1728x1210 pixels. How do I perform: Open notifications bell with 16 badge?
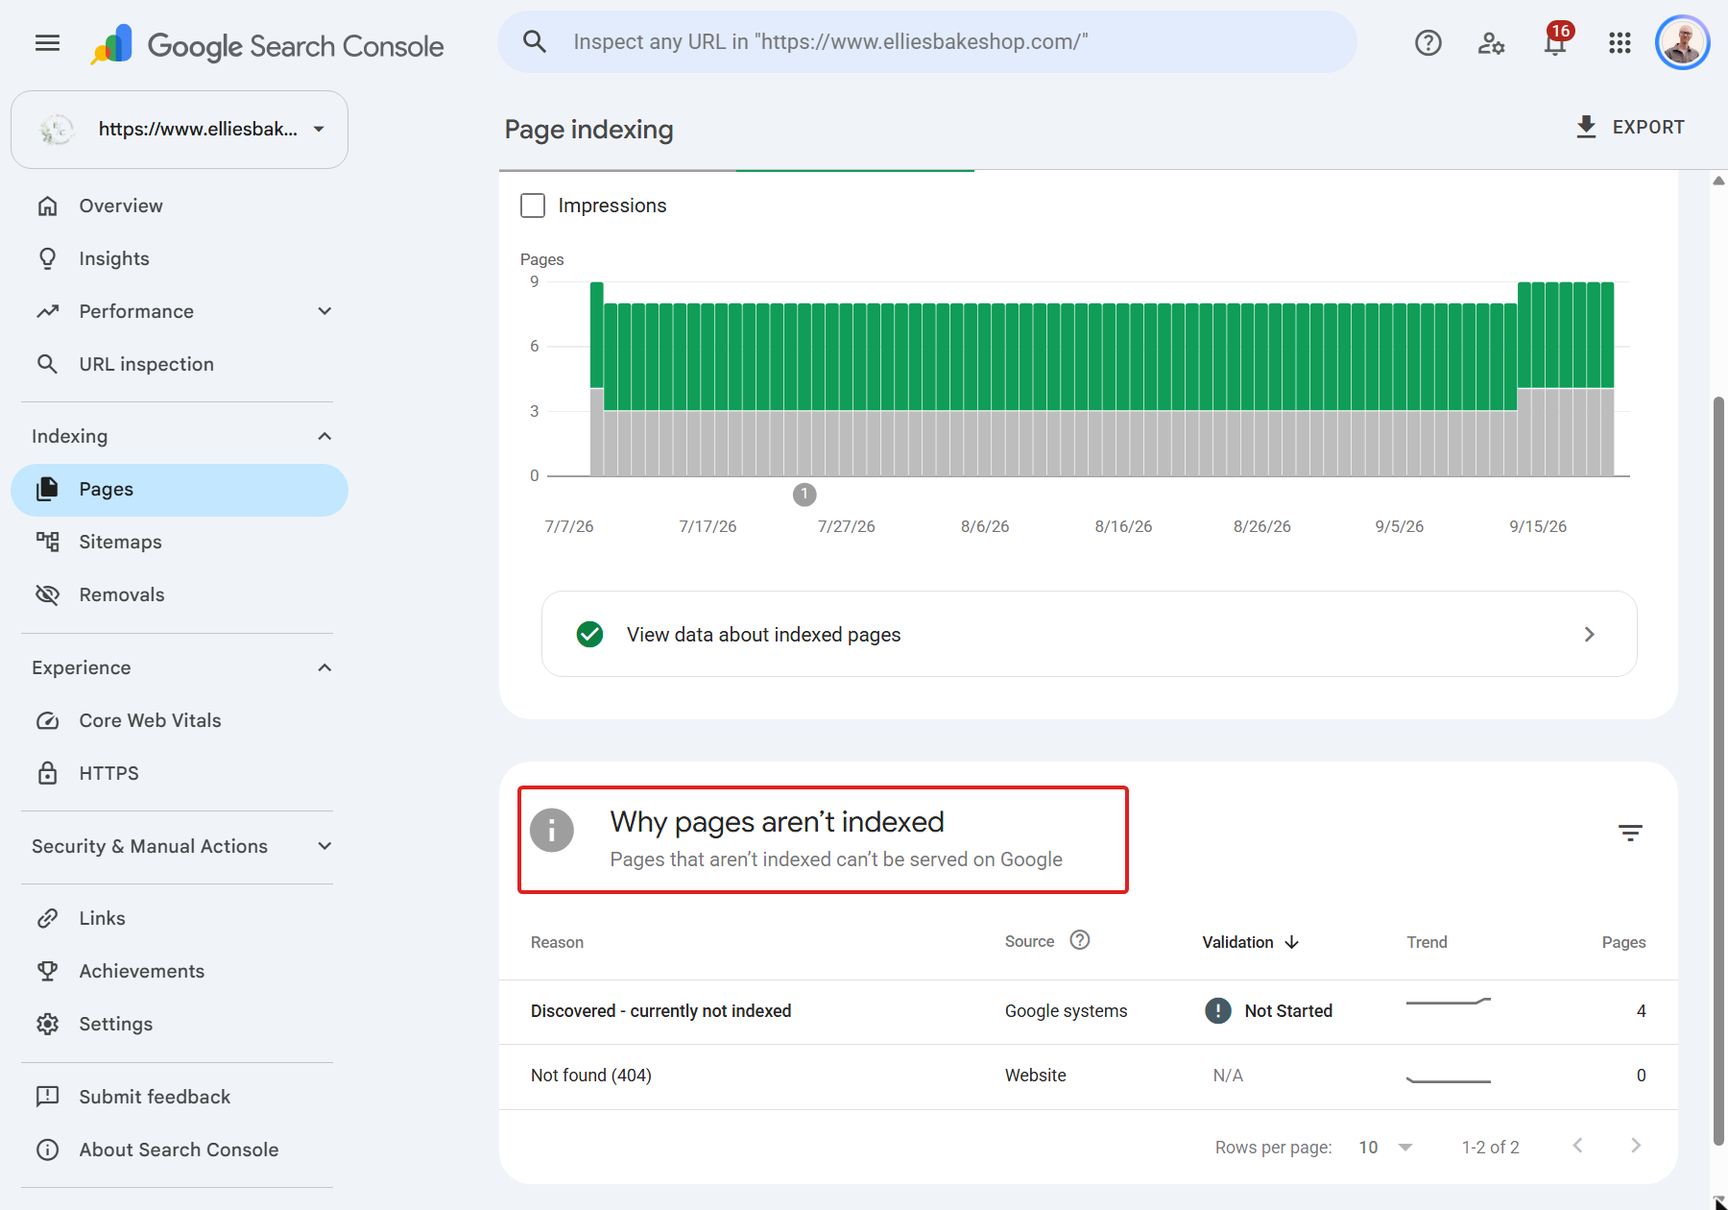tap(1556, 42)
